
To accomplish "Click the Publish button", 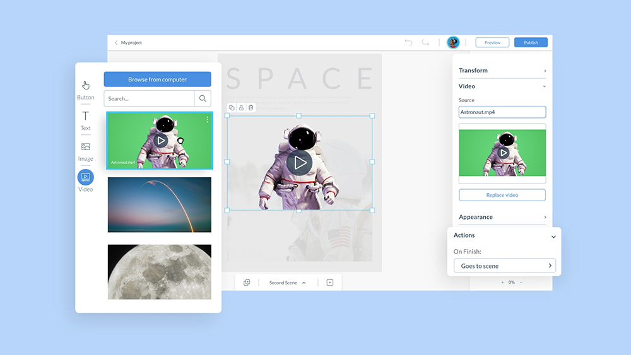I will pyautogui.click(x=531, y=42).
